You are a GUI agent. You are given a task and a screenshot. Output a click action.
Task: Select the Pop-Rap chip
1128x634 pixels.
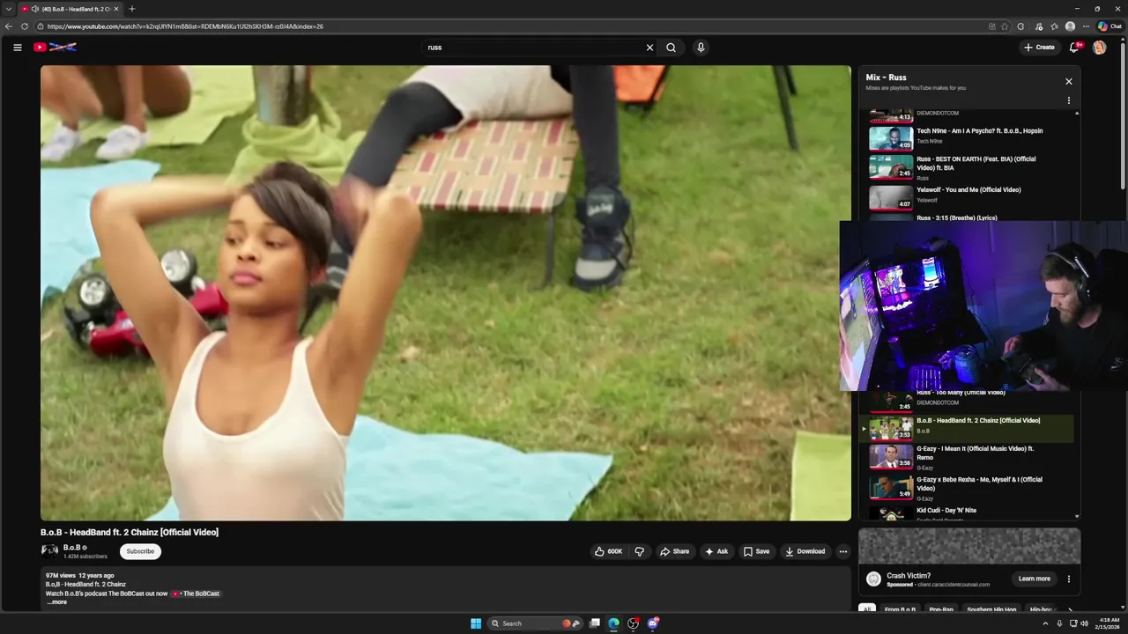[941, 609]
